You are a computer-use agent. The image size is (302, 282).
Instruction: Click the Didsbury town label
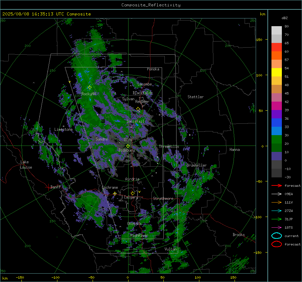(127, 150)
